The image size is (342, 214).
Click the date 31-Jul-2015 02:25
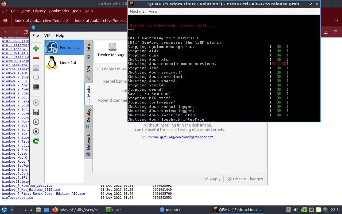[116, 190]
